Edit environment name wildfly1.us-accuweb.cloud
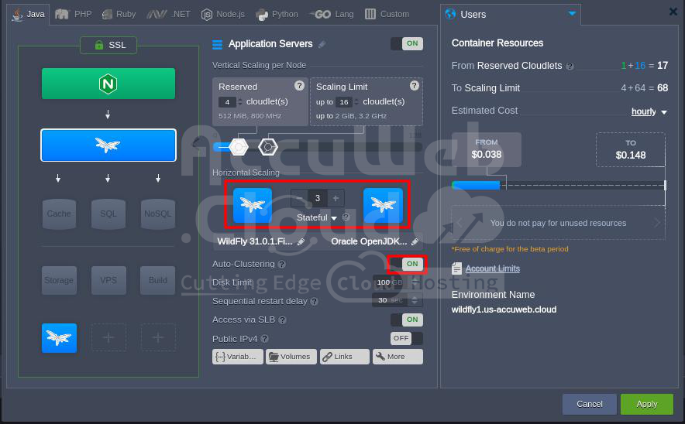 pos(504,309)
